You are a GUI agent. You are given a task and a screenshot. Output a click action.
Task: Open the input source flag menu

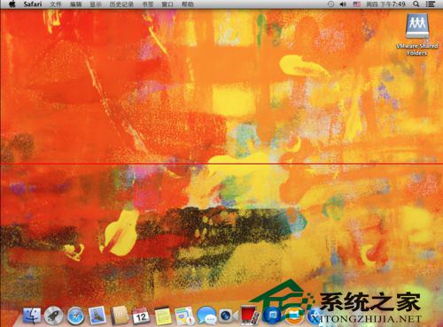(357, 4)
